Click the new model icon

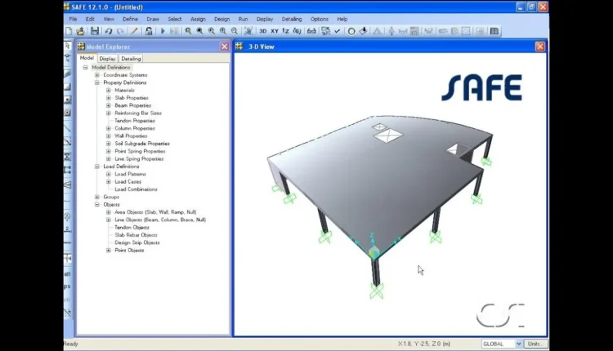coord(69,31)
